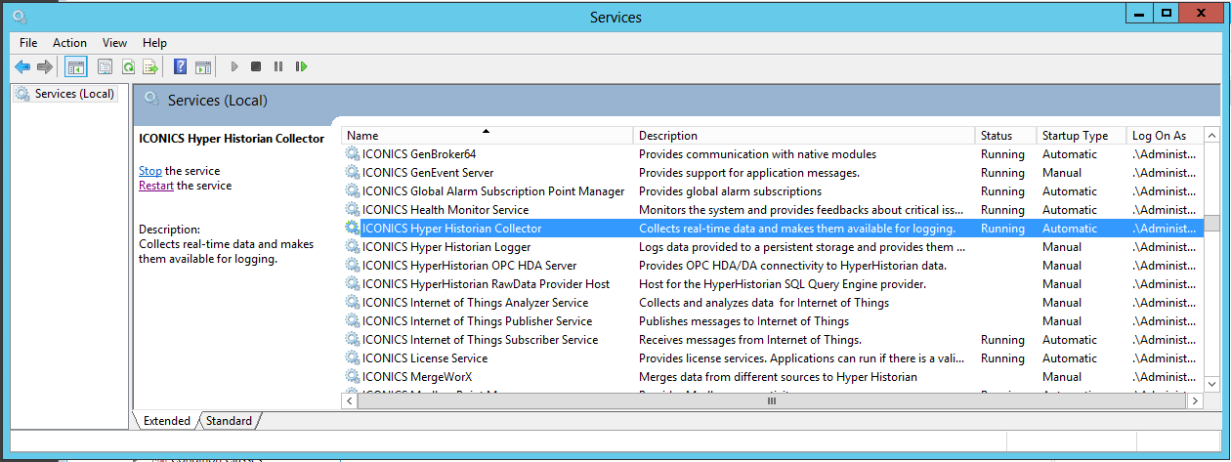This screenshot has height=462, width=1231.
Task: Sort by the Startup Type column header
Action: click(1075, 136)
